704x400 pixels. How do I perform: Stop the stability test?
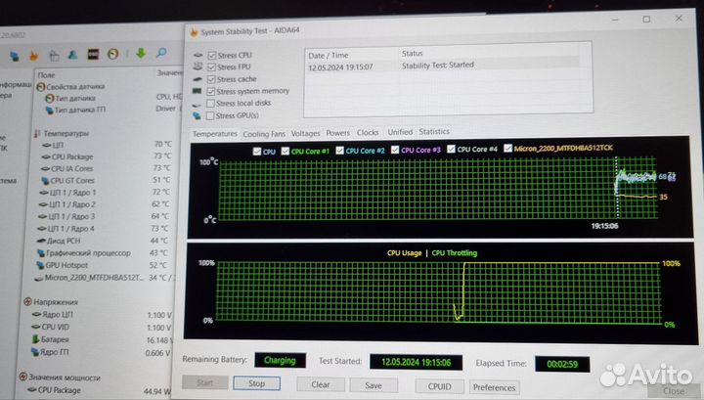[x=257, y=383]
